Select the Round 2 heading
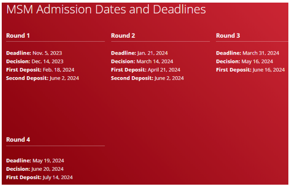 [x=123, y=36]
